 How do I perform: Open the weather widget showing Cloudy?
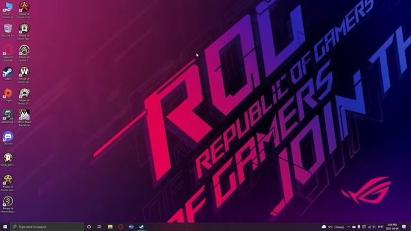(x=333, y=227)
